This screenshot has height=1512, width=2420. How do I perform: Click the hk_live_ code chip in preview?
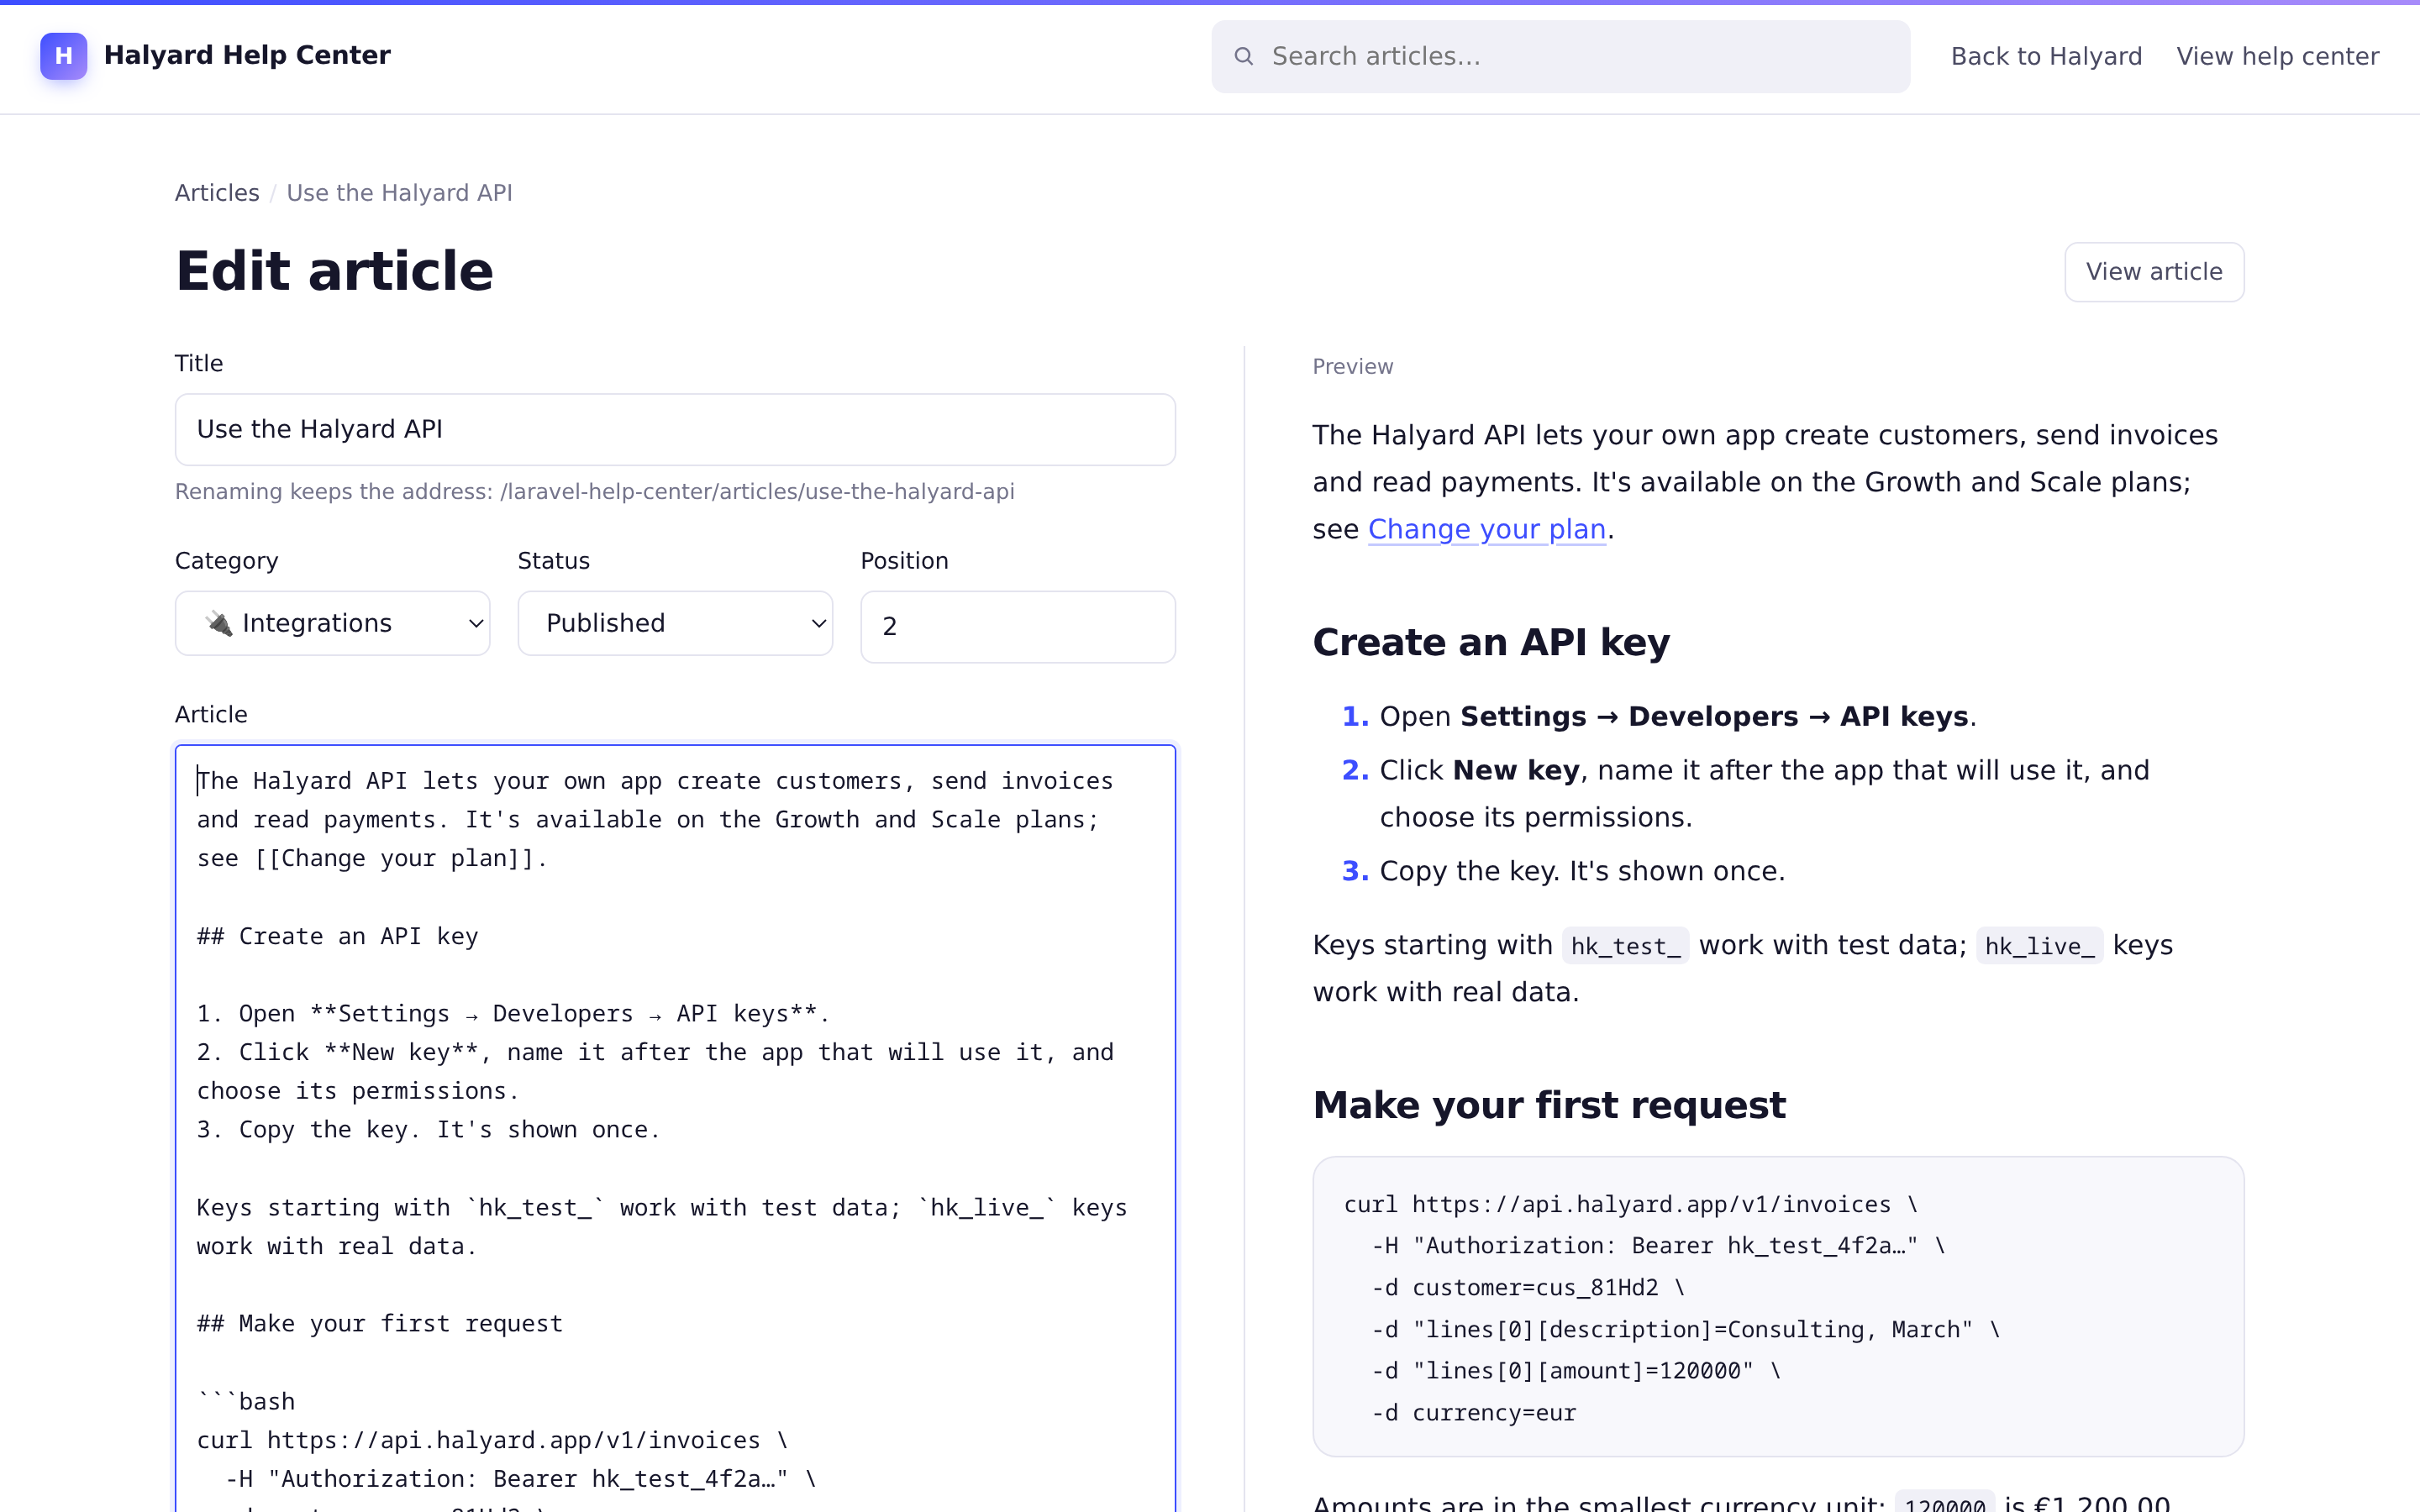point(2039,946)
